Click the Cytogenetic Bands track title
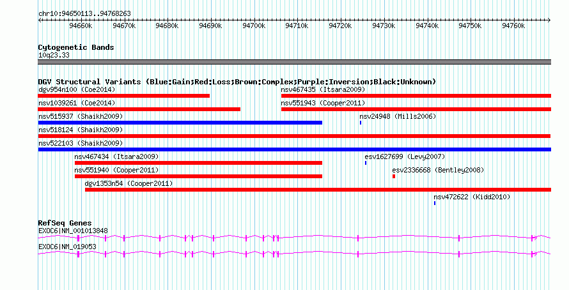This screenshot has width=569, height=290. (76, 47)
